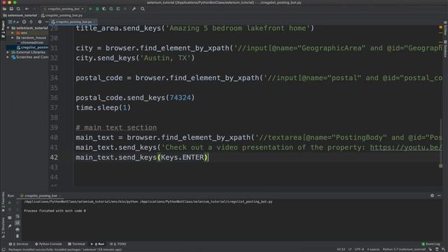Pin the Run tab with pin icon
This screenshot has height=252, width=448.
click(x=10, y=226)
